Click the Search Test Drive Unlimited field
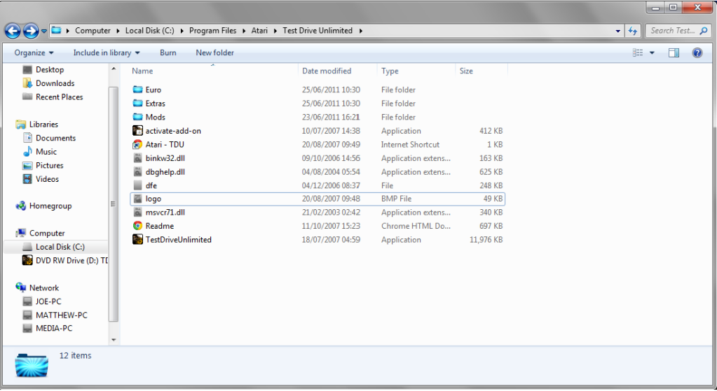Image resolution: width=717 pixels, height=391 pixels. (x=672, y=31)
